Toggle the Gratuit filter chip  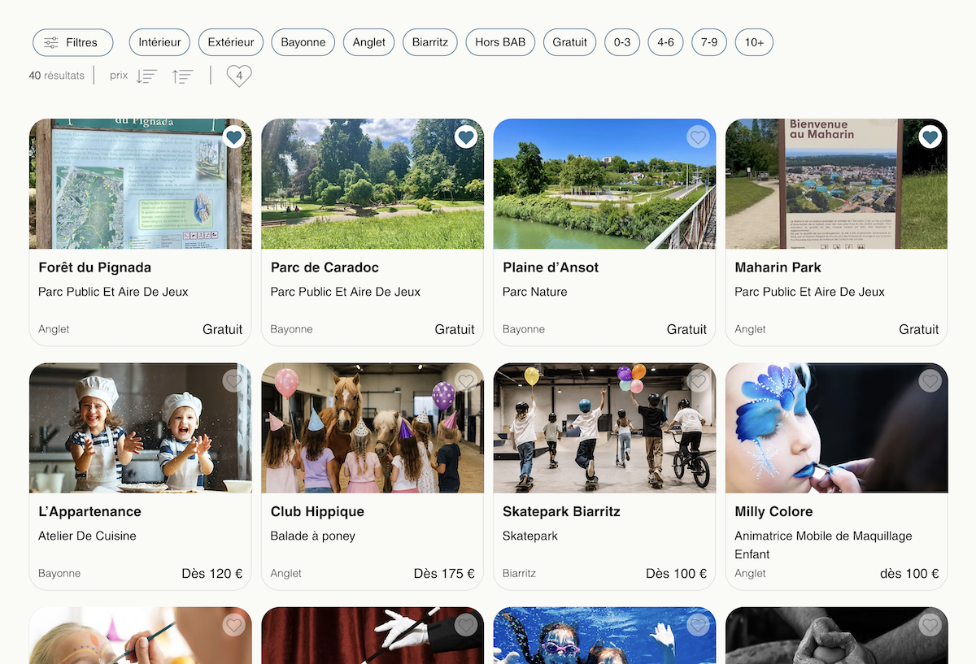pos(569,42)
